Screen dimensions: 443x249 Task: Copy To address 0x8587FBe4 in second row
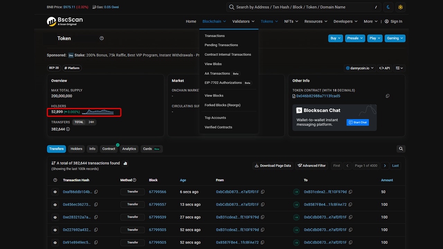(350, 204)
